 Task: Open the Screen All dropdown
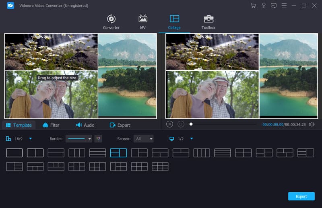[144, 139]
